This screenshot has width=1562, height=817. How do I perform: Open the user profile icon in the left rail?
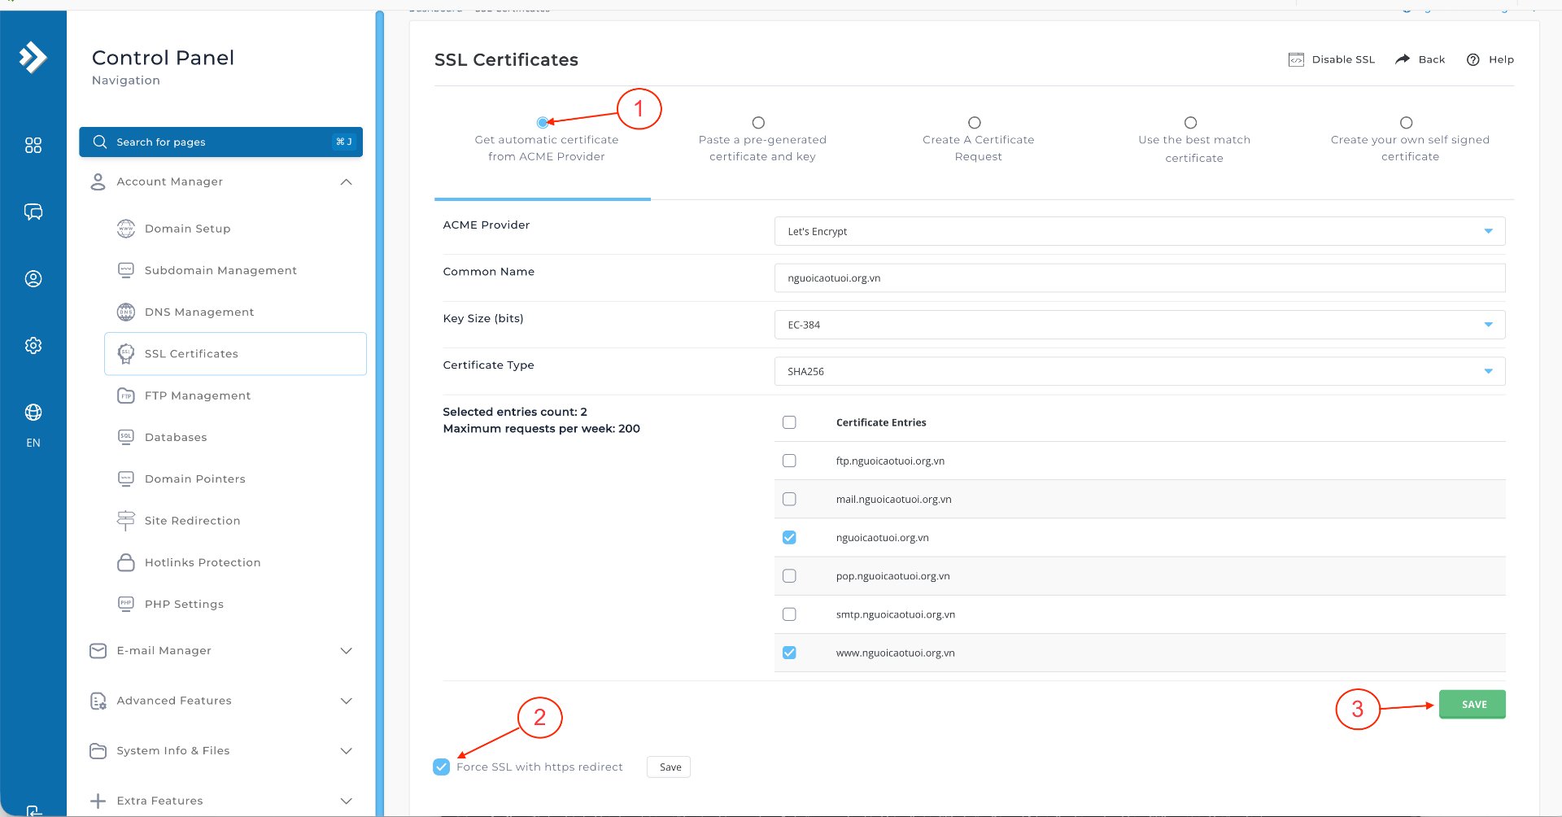33,279
